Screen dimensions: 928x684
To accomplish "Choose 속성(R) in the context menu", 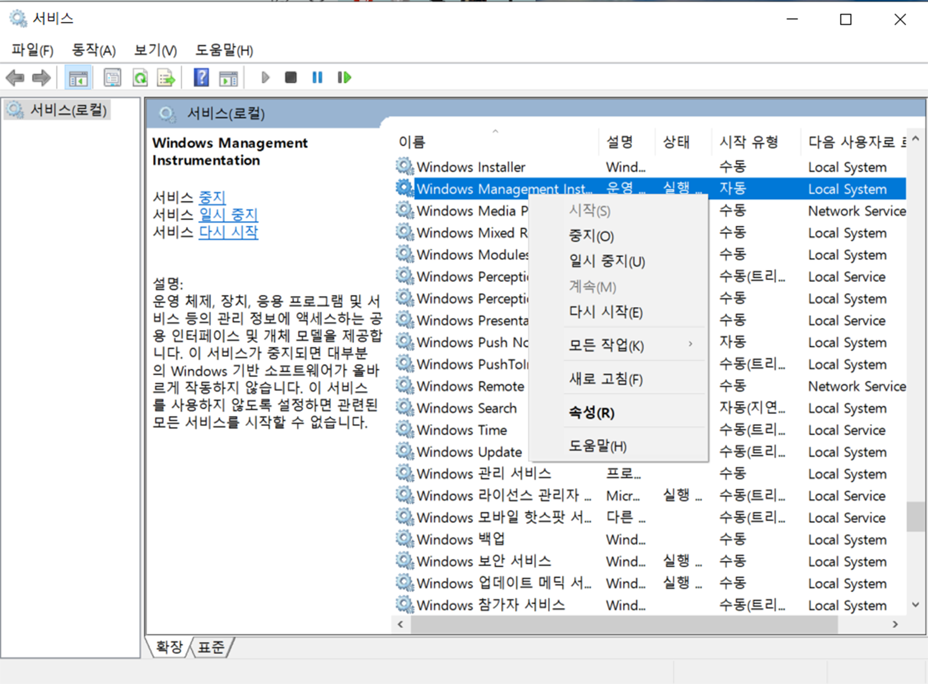I will pos(618,412).
